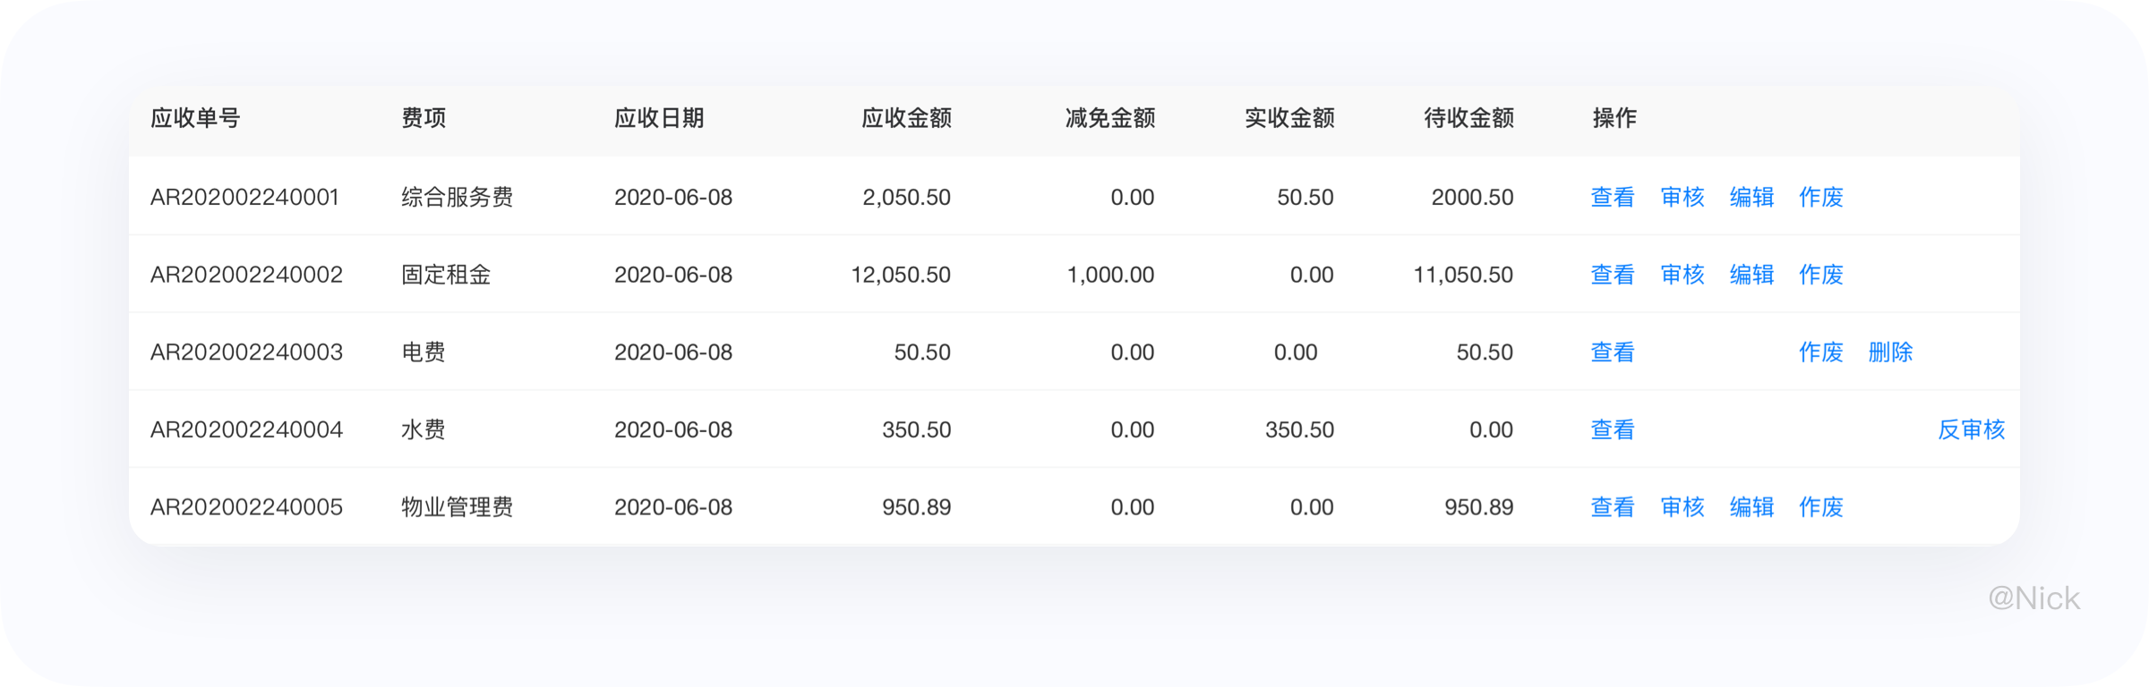Image resolution: width=2149 pixels, height=687 pixels.
Task: Click 作废 for order AR202002240002
Action: click(x=1821, y=275)
